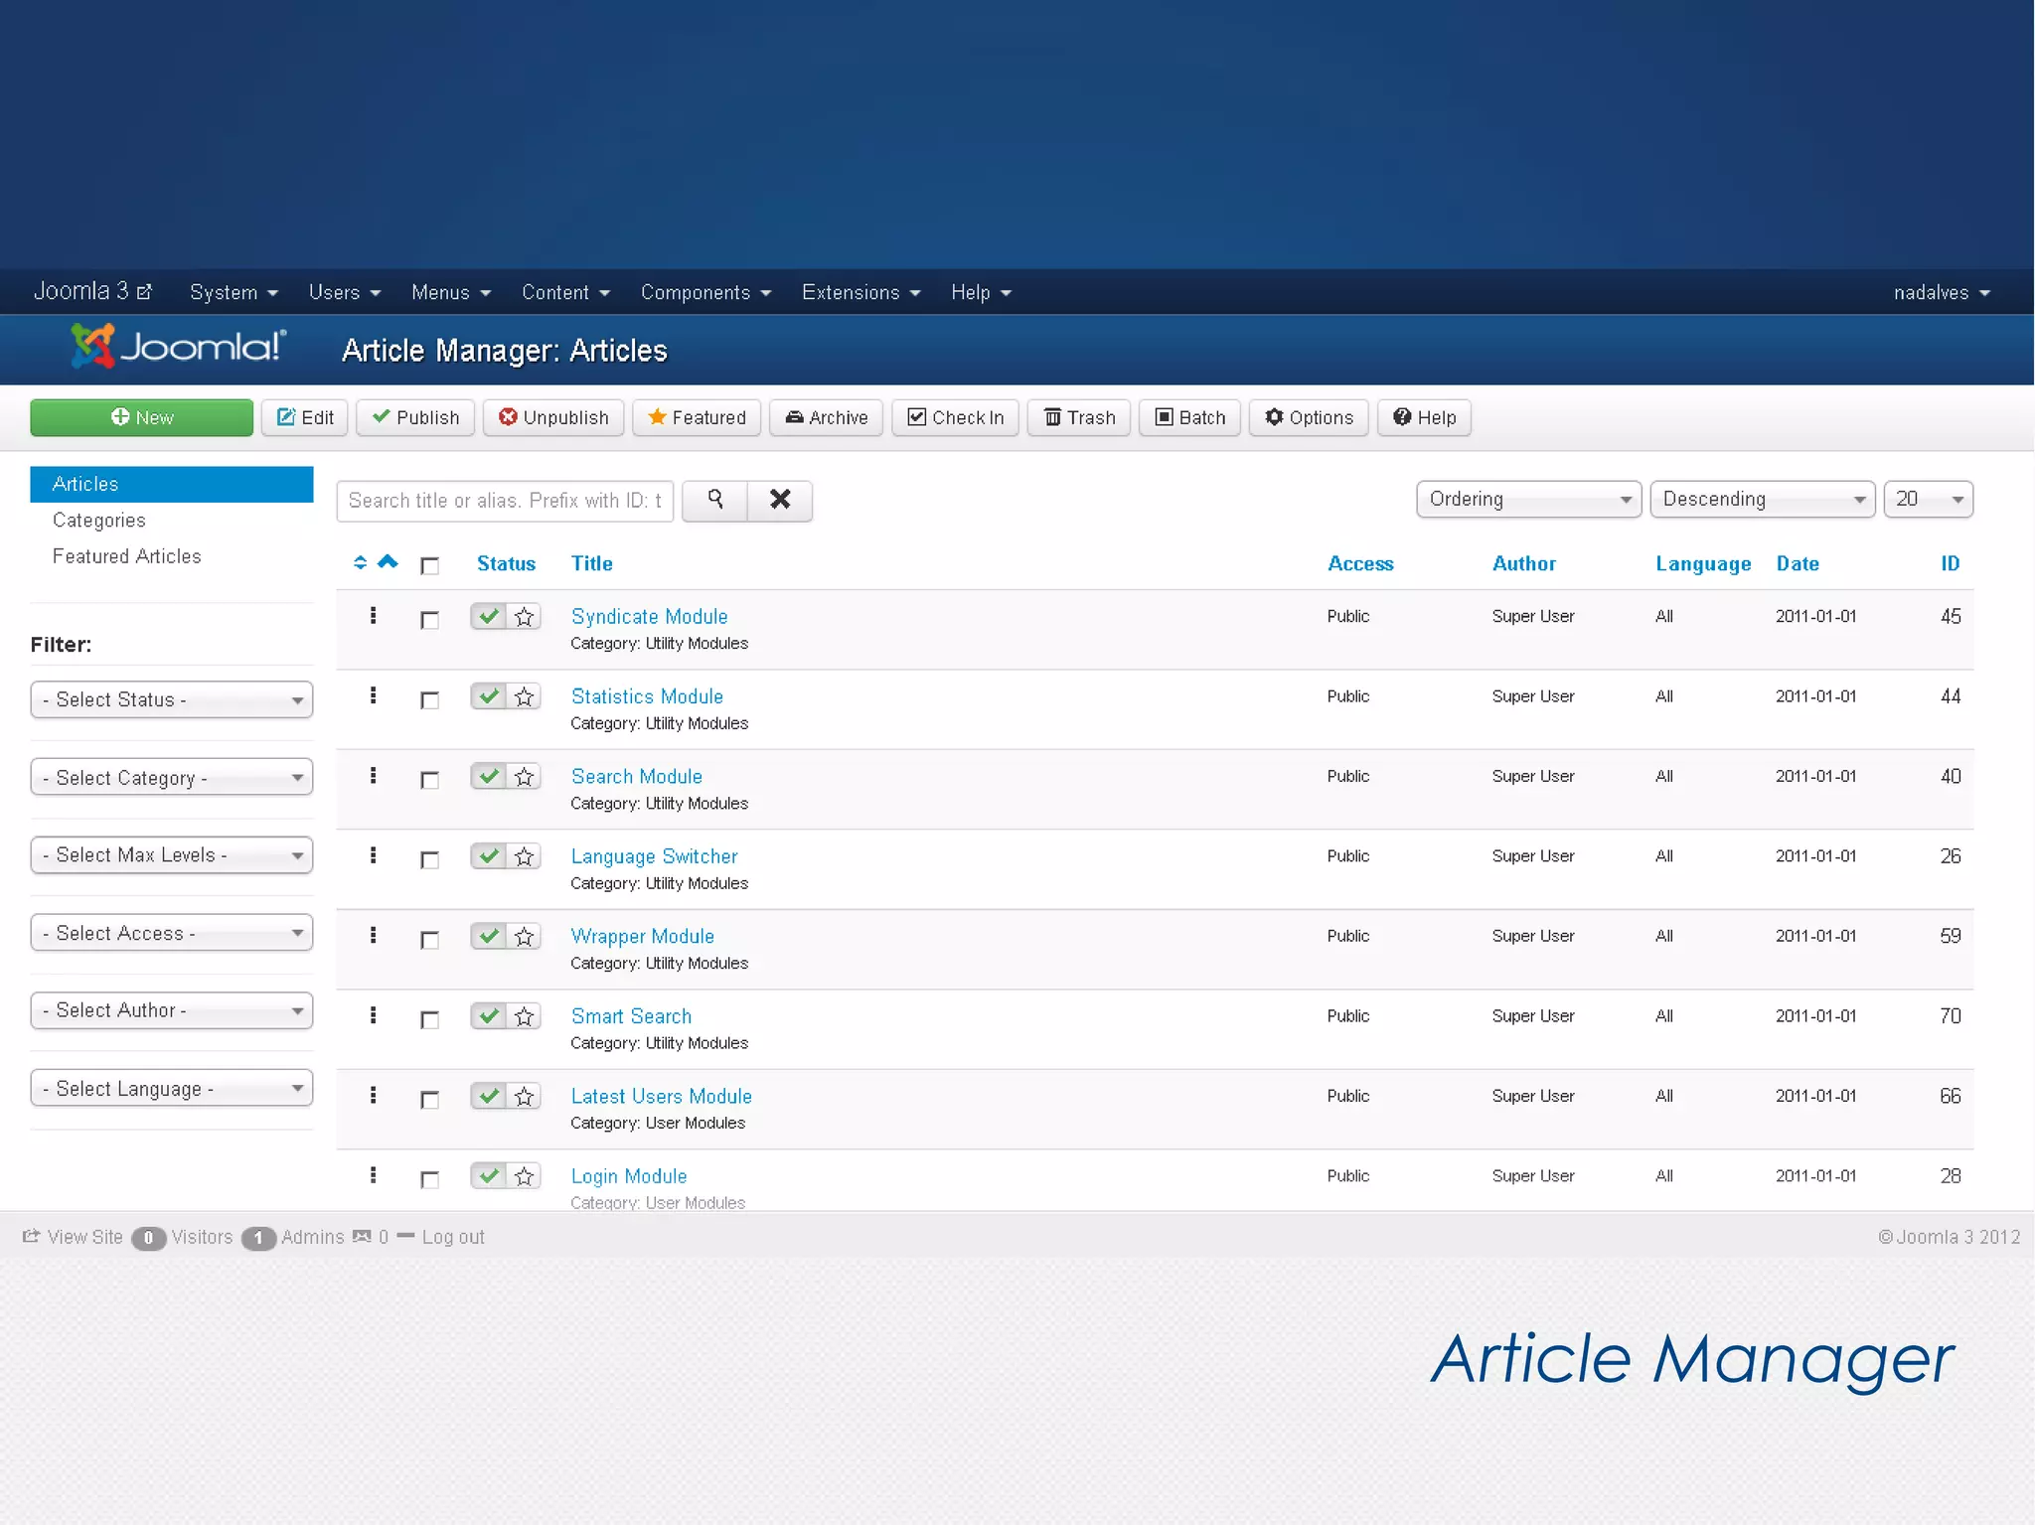2035x1525 pixels.
Task: Open the Components menu
Action: click(705, 292)
